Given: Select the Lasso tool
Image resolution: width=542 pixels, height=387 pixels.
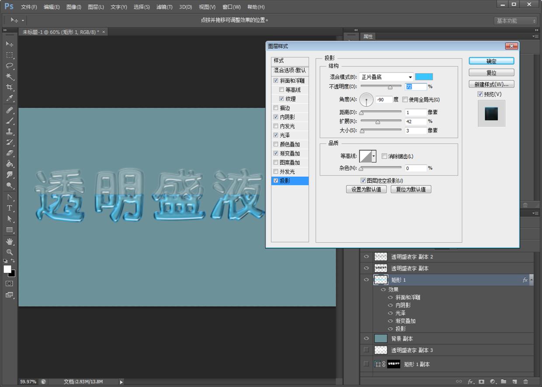Looking at the screenshot, I should 9,66.
